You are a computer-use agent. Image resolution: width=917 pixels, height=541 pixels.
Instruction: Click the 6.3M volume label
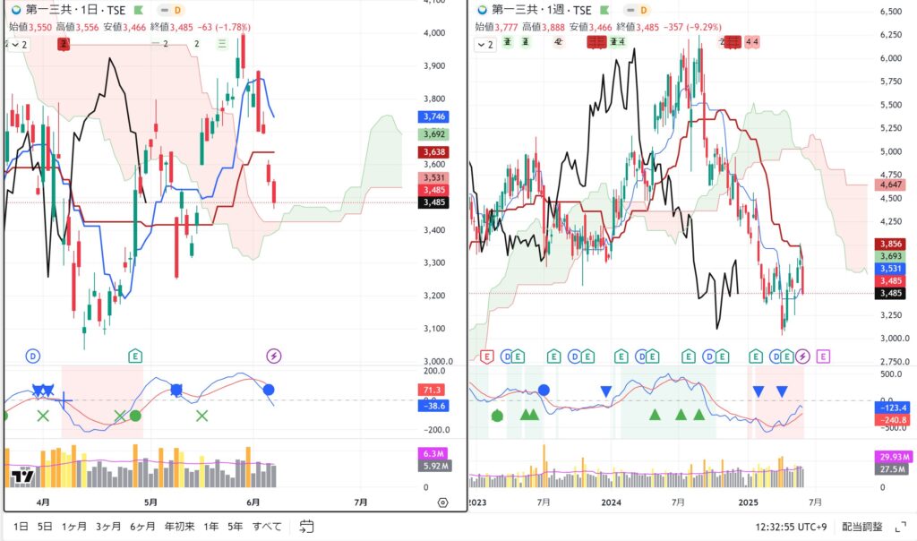433,454
